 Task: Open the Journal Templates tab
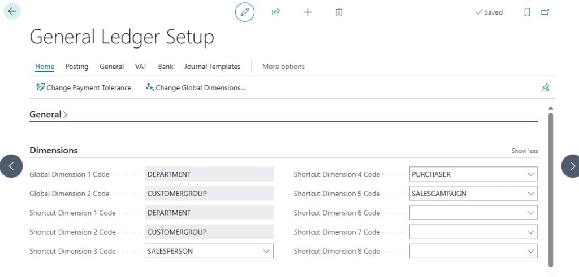(212, 67)
